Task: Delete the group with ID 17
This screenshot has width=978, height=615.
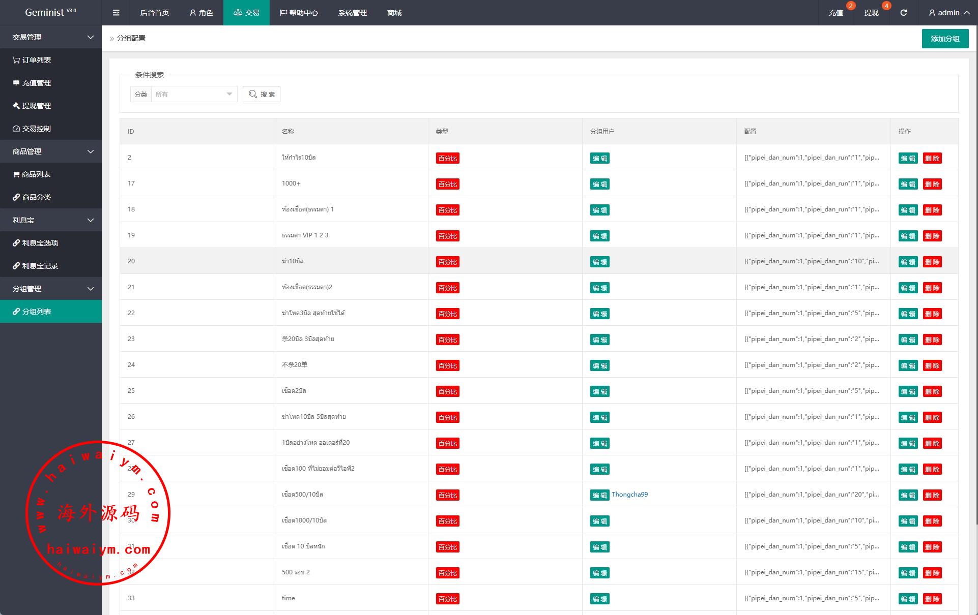Action: [932, 184]
